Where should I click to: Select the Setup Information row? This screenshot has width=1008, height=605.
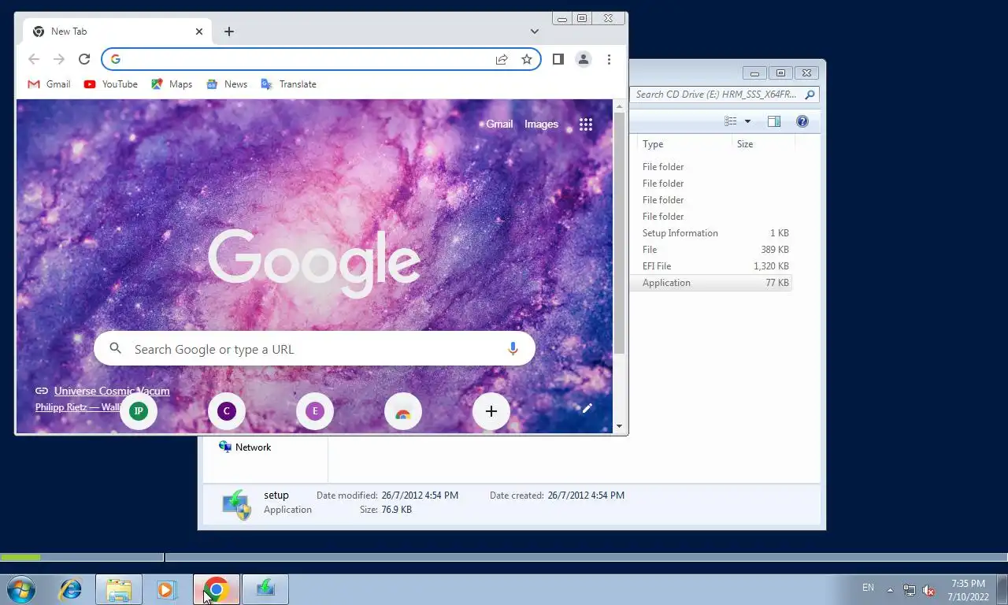(710, 233)
